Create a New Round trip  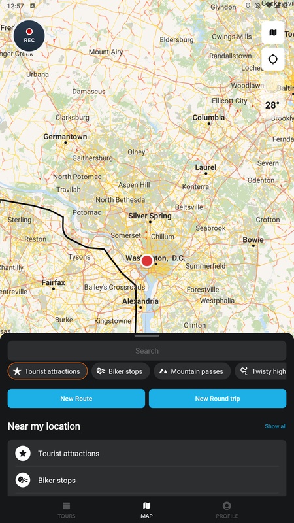coord(218,399)
